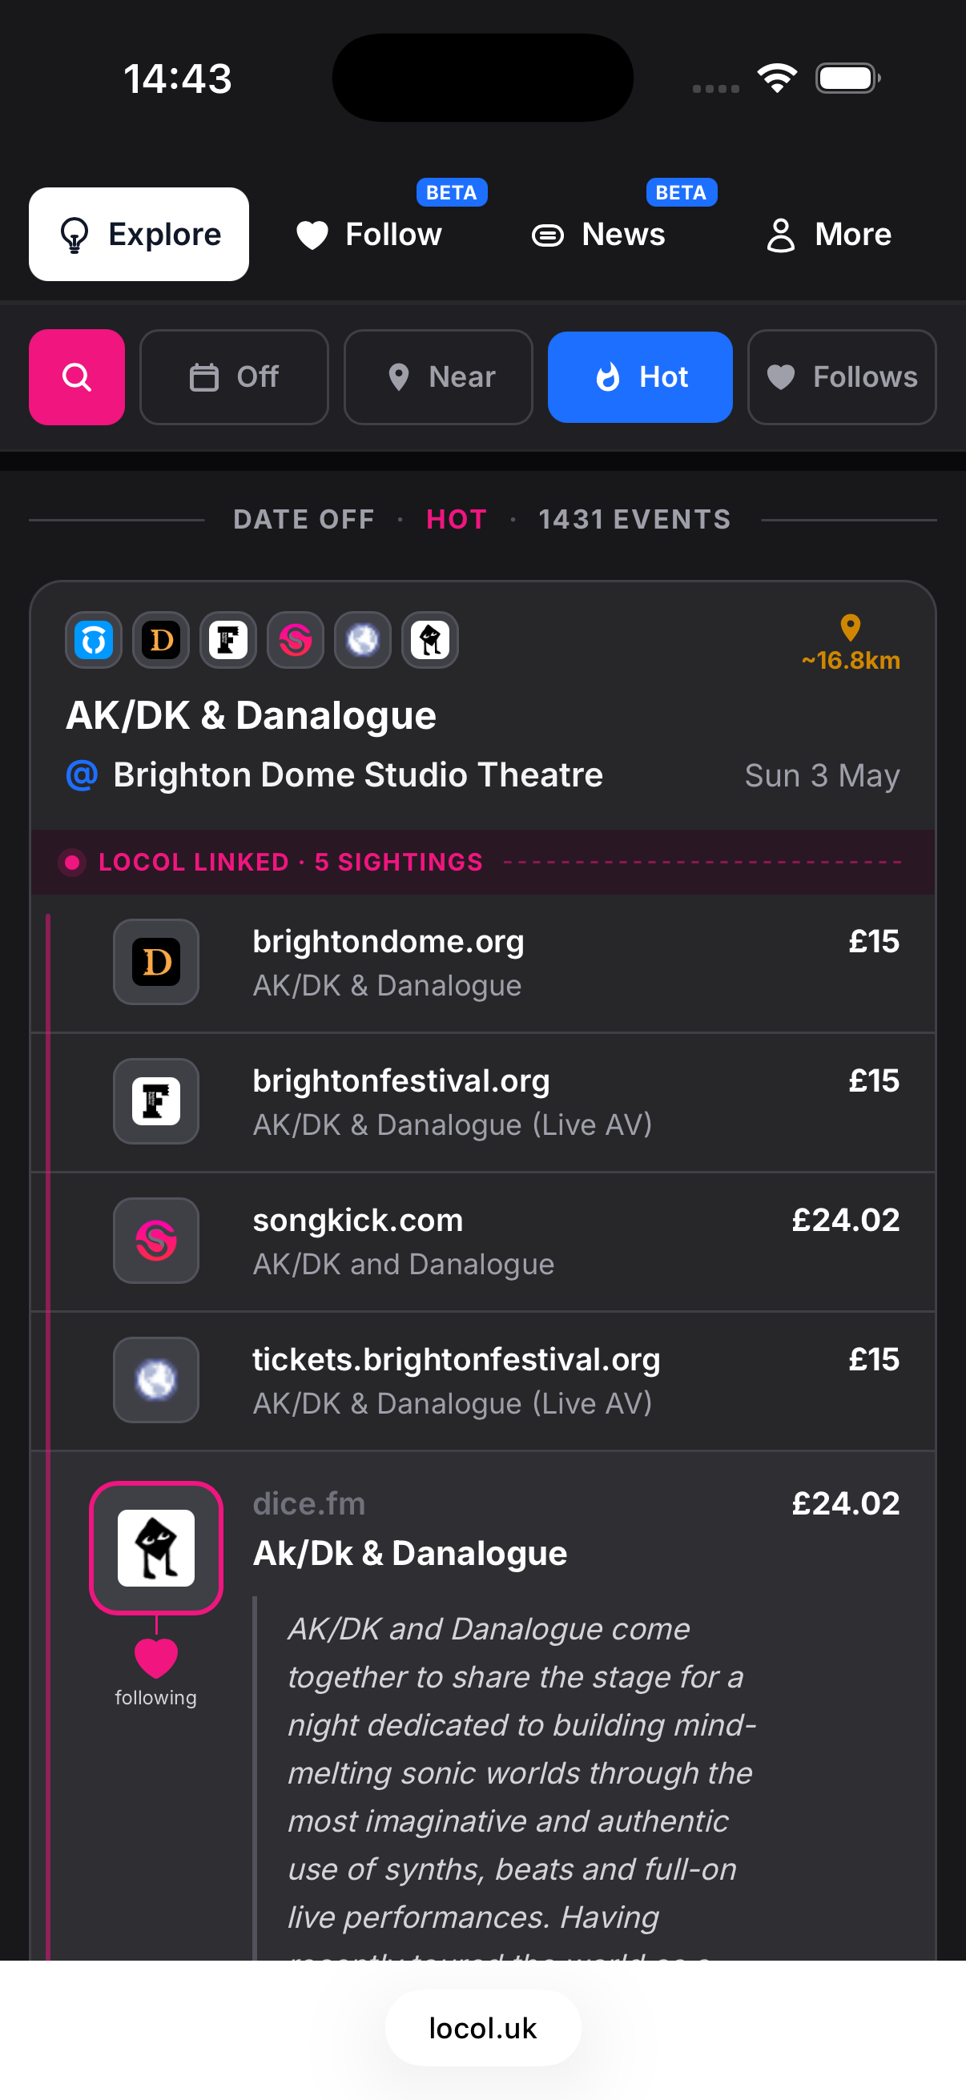Open the News tab
Image resolution: width=966 pixels, height=2100 pixels.
[x=599, y=235]
